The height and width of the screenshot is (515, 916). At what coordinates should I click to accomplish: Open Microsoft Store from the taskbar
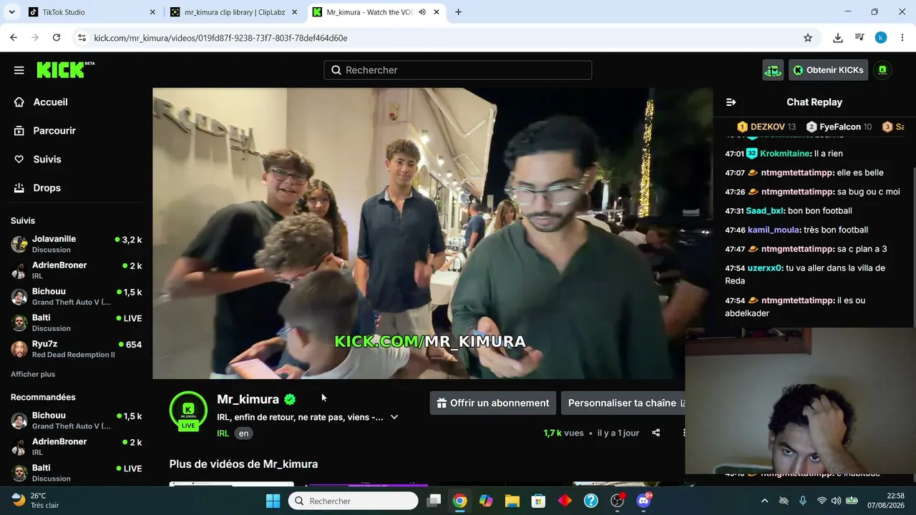538,501
